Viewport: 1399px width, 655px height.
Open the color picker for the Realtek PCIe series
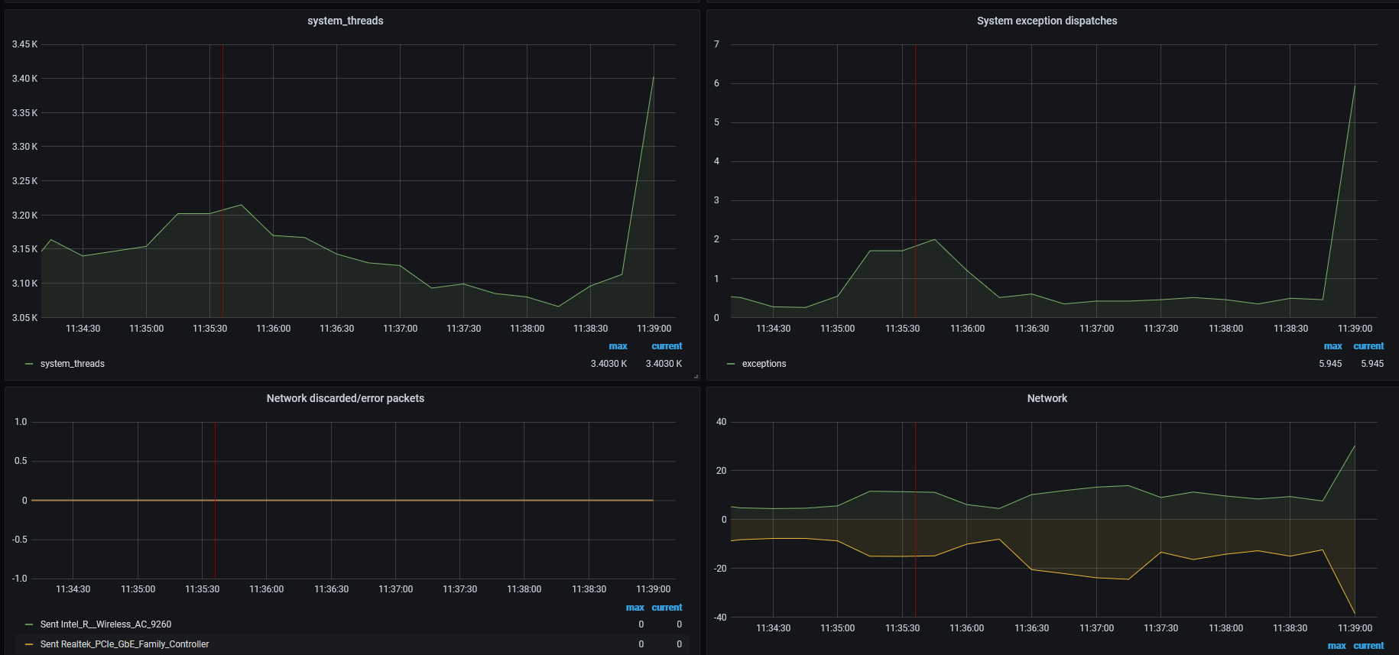pos(29,644)
